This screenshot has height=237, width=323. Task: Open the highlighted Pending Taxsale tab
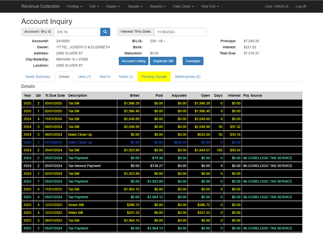click(154, 77)
